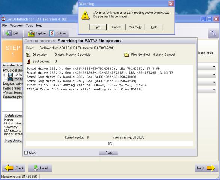This screenshot has width=220, height=180.
Task: Click the Exit toolbar icon
Action: coord(9,33)
